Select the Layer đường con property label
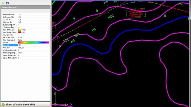Image resolution: width=191 pixels, height=107 pixels. pos(9,55)
